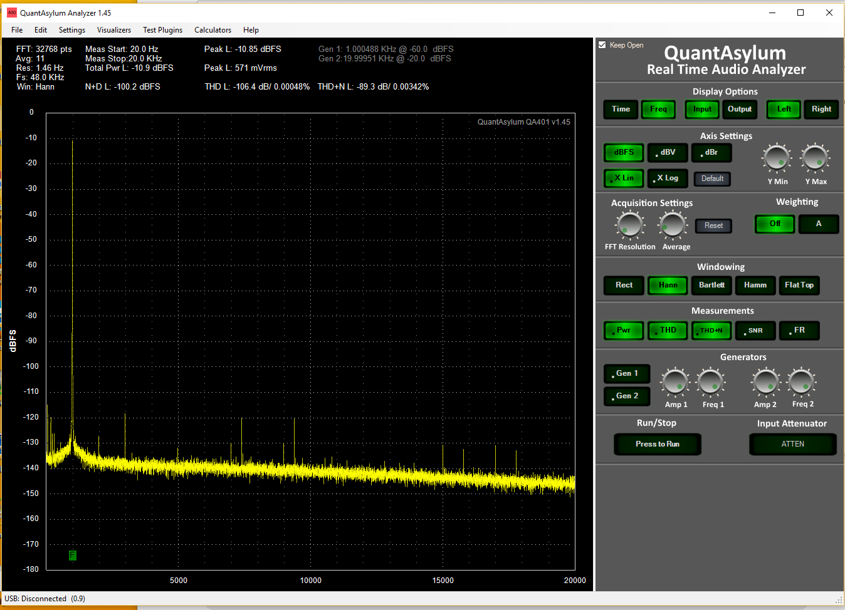Image resolution: width=845 pixels, height=610 pixels.
Task: Maximize the QuantAsylum Analyzer window
Action: click(800, 13)
